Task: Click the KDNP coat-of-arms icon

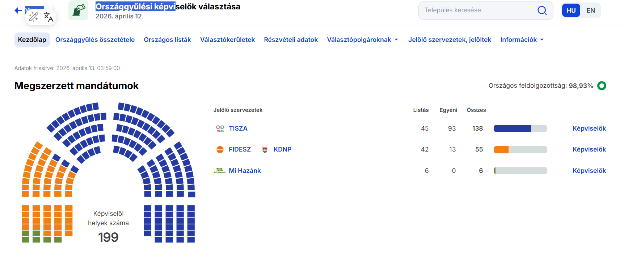Action: [x=265, y=149]
